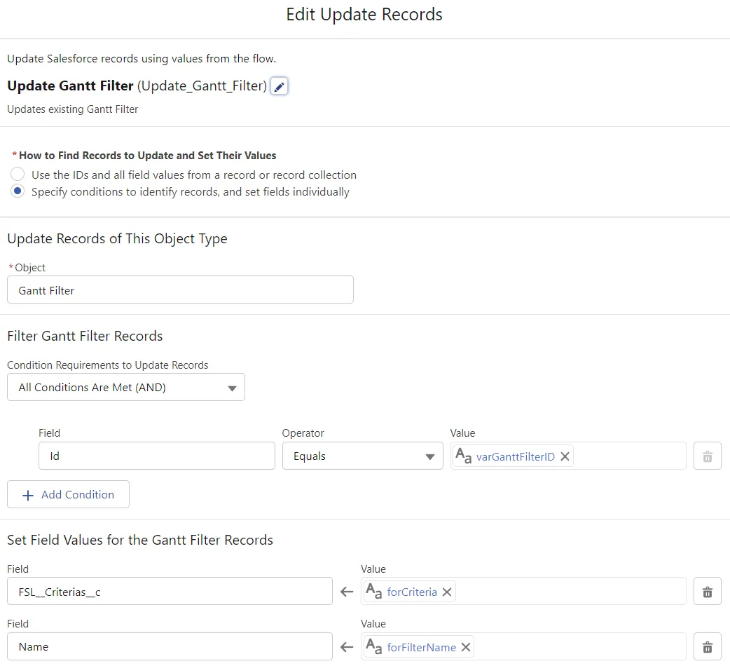Viewport: 730px width, 666px height.
Task: Delete the FSL__Criterias__c field row
Action: coord(707,592)
